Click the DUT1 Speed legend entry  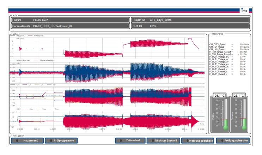point(35,36)
